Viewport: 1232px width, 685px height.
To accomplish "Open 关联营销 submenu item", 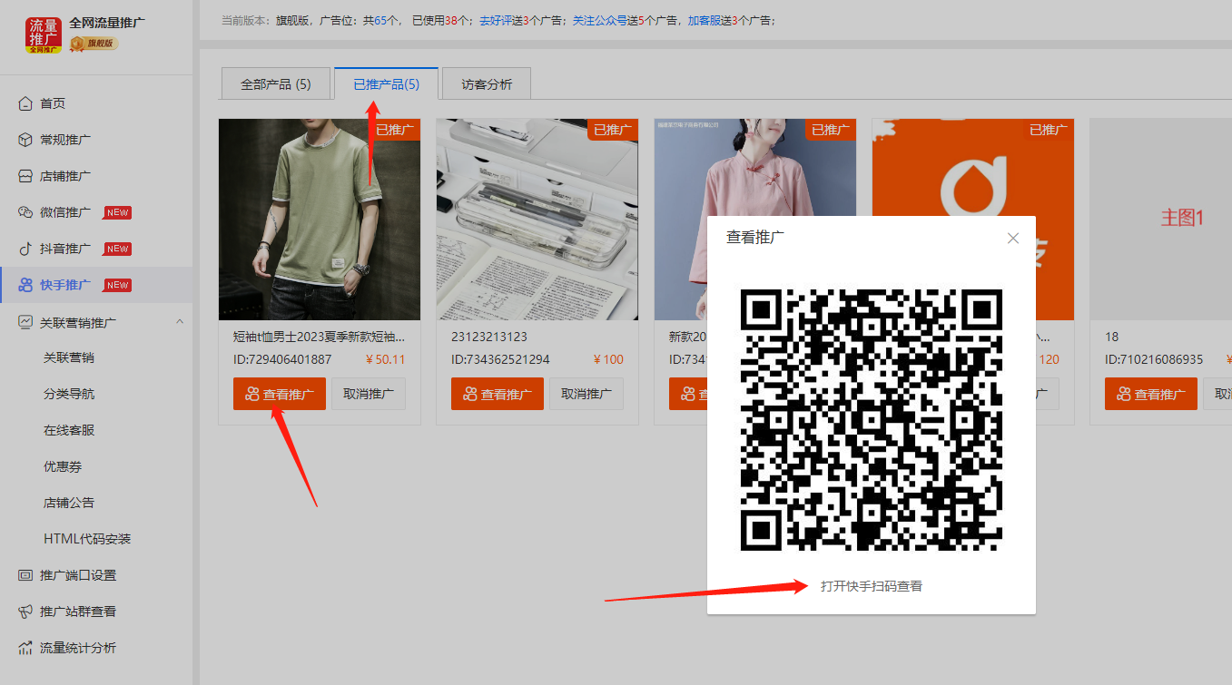I will (x=69, y=357).
